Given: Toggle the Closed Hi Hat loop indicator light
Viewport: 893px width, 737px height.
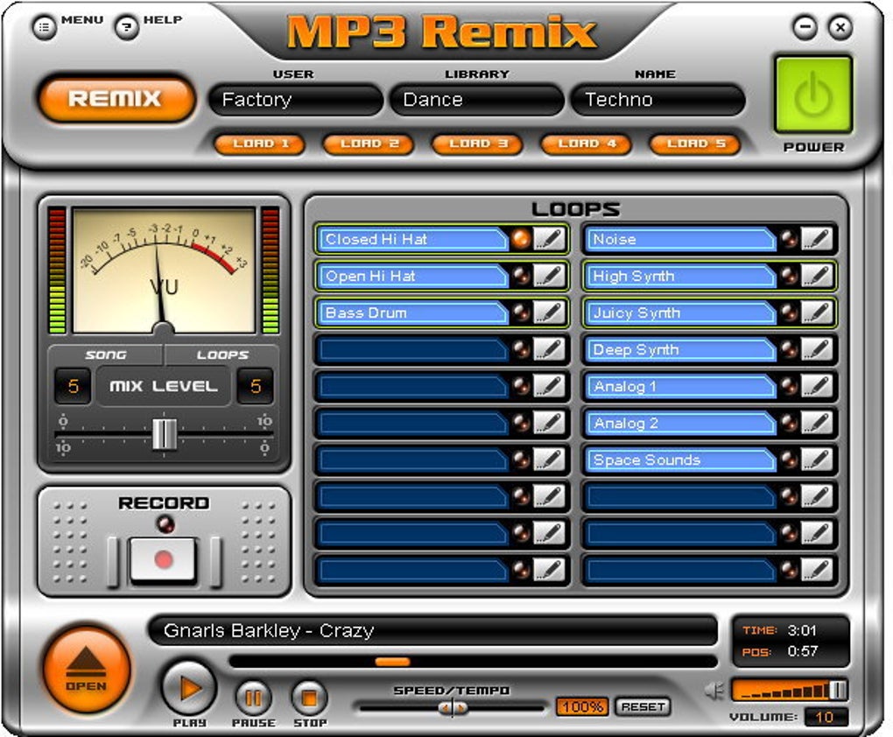Looking at the screenshot, I should (521, 239).
